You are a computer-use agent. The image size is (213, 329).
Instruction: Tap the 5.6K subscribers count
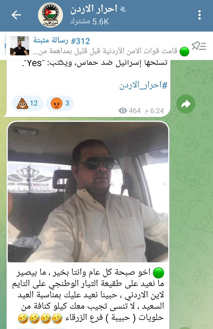coord(89,22)
